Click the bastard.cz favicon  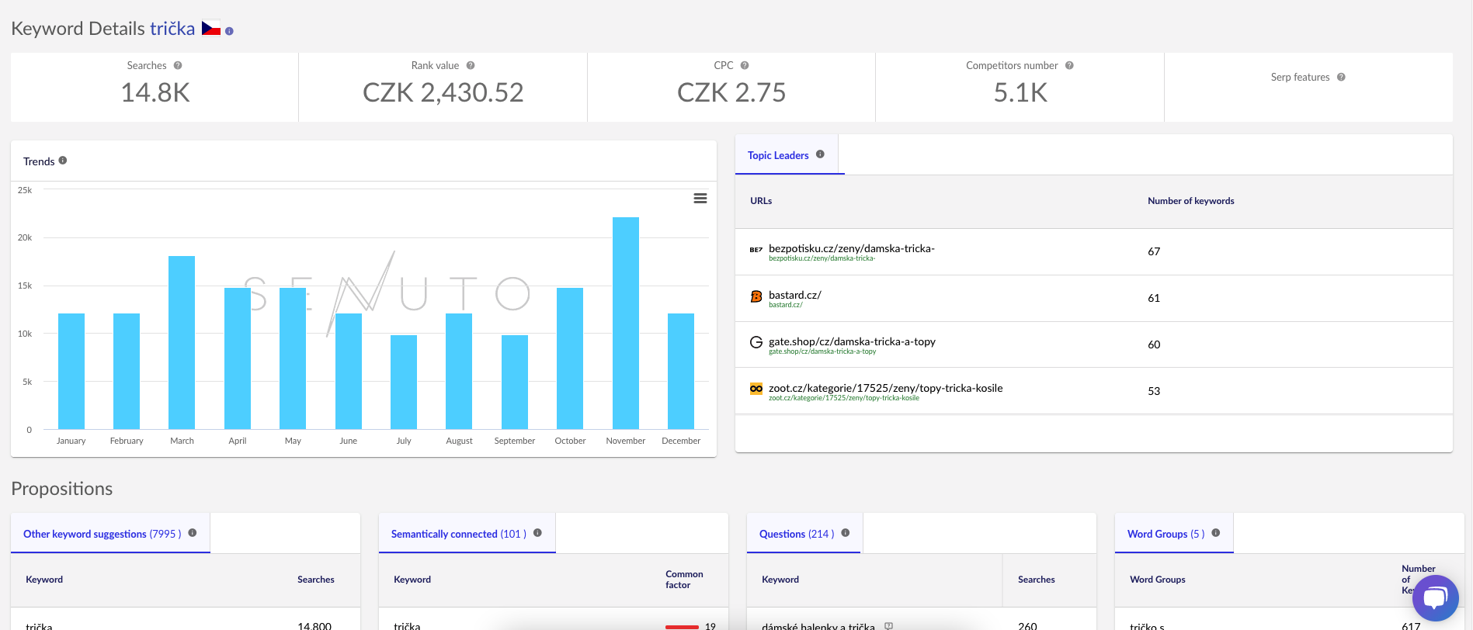pyautogui.click(x=756, y=296)
